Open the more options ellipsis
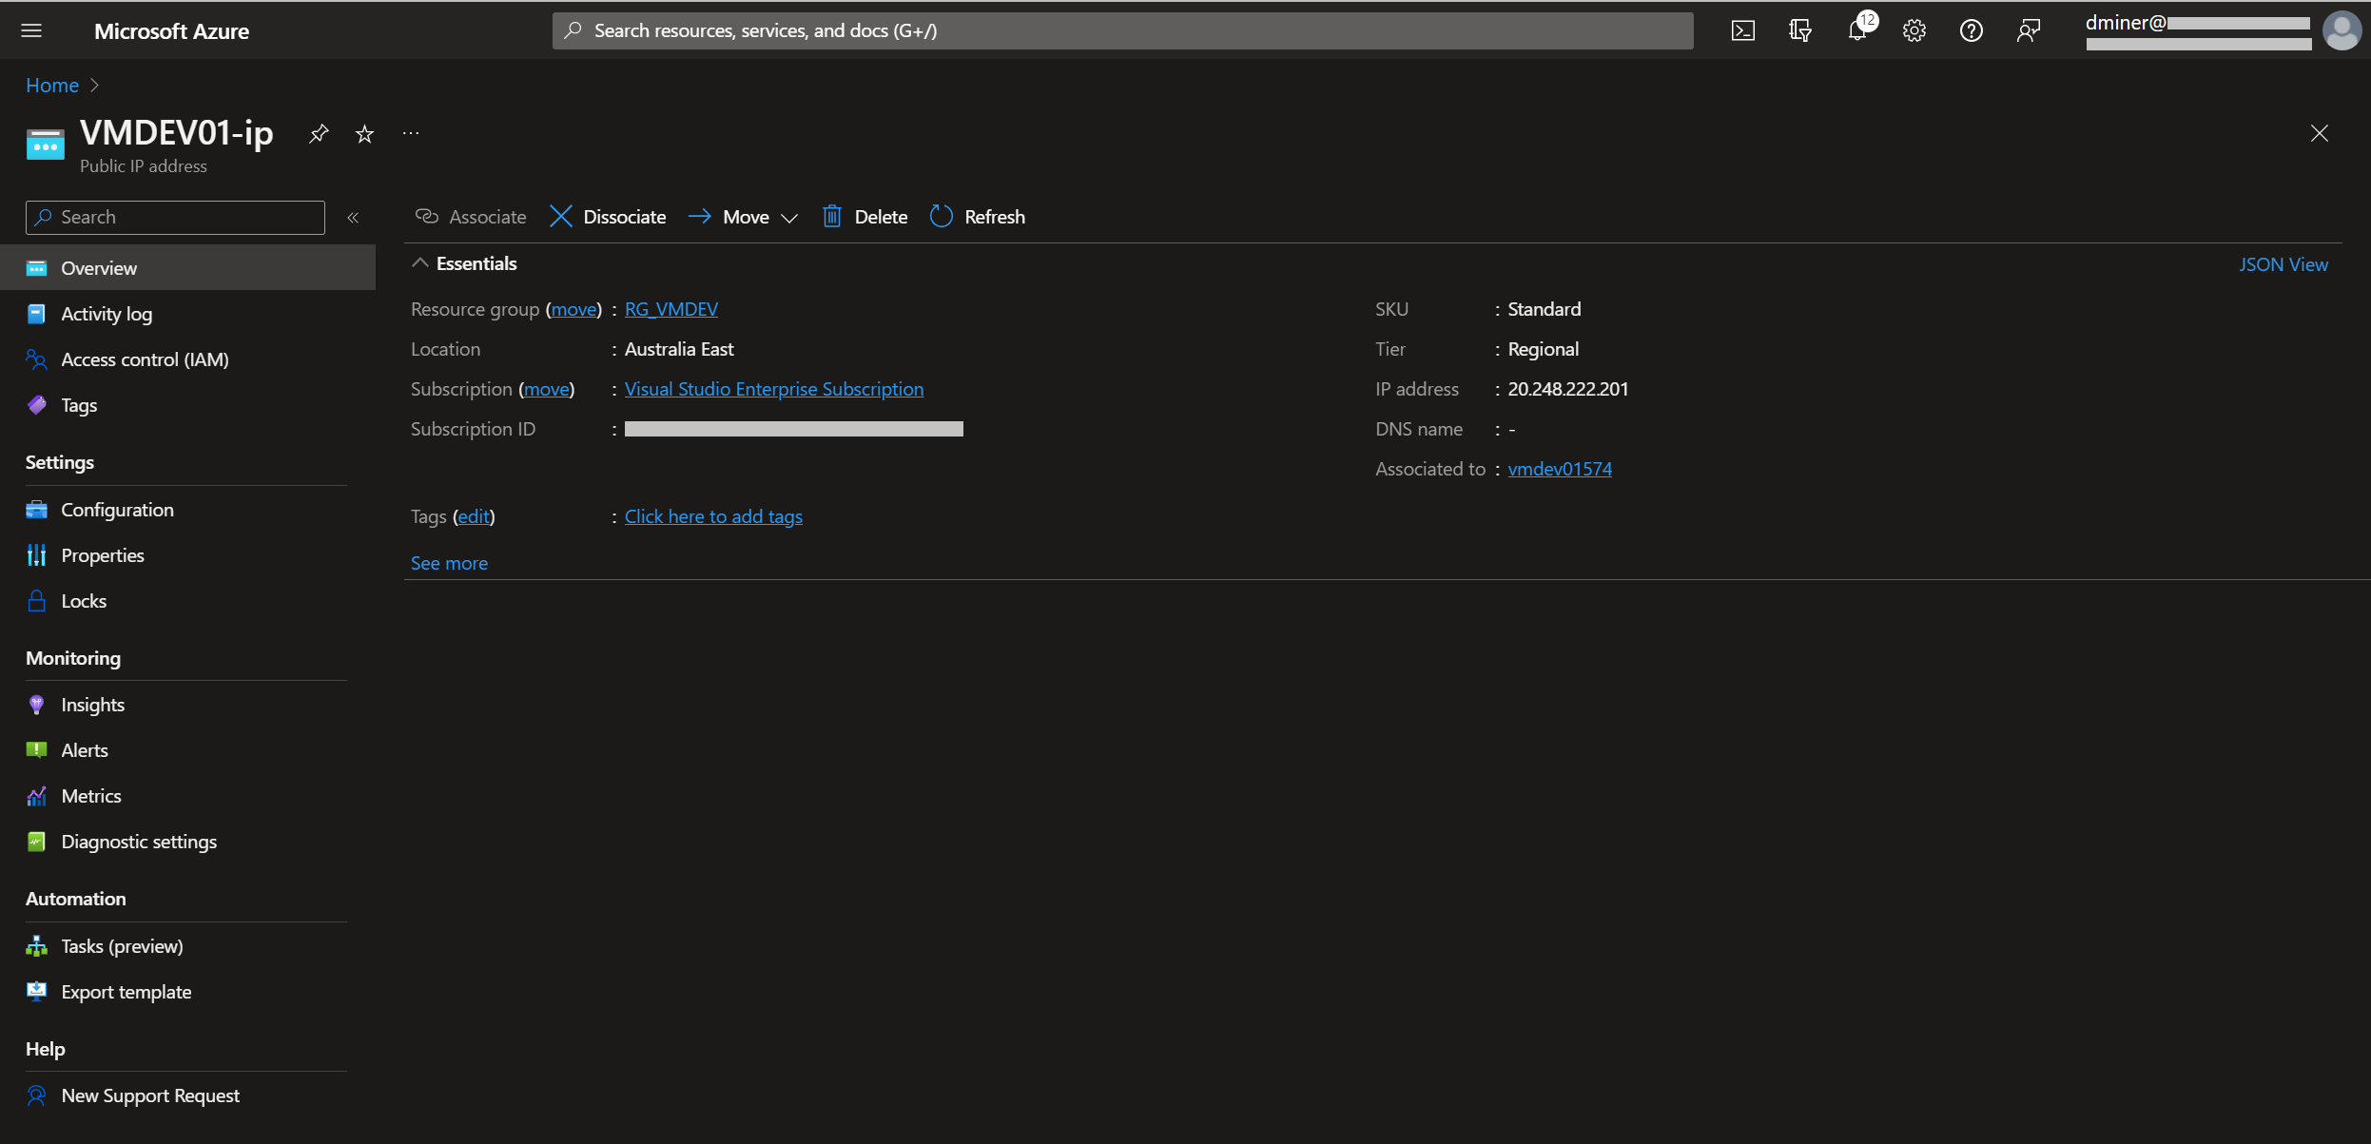Viewport: 2371px width, 1144px height. coord(411,133)
